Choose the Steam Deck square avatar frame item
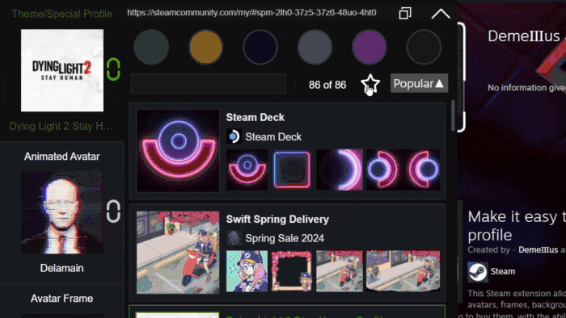This screenshot has width=566, height=318. tap(292, 169)
